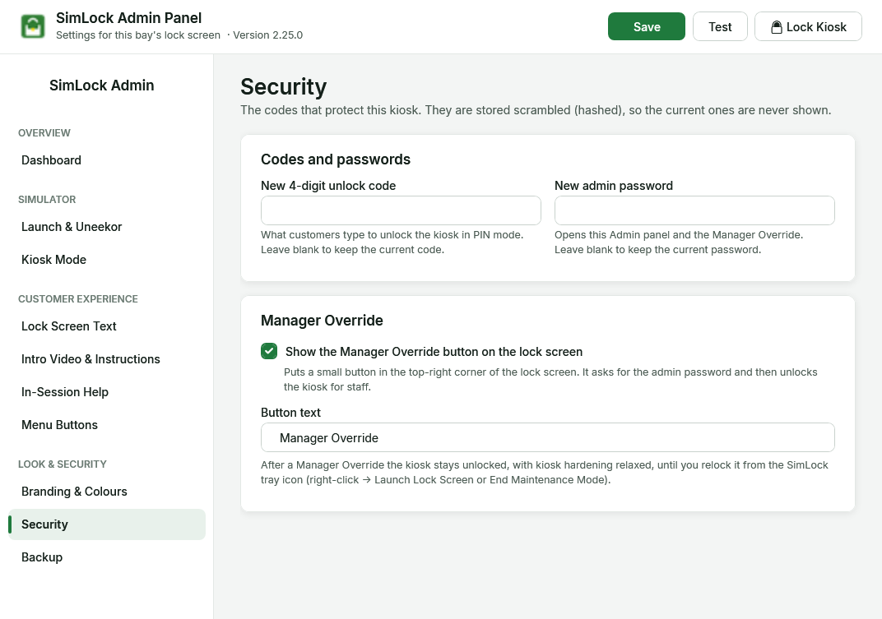Click the 'Leave blank to keep the current password' hint
This screenshot has width=882, height=619.
click(657, 250)
